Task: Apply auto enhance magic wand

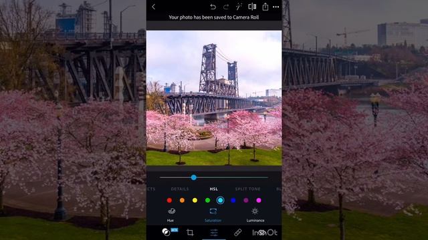Action: click(239, 7)
